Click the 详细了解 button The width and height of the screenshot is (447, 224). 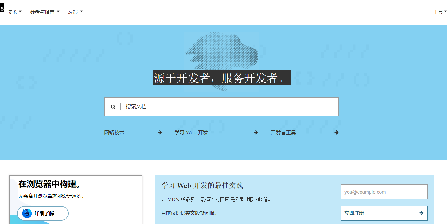tap(43, 213)
